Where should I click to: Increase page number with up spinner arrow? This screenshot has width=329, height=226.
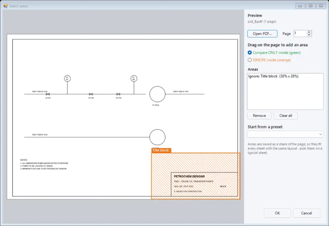coord(309,32)
